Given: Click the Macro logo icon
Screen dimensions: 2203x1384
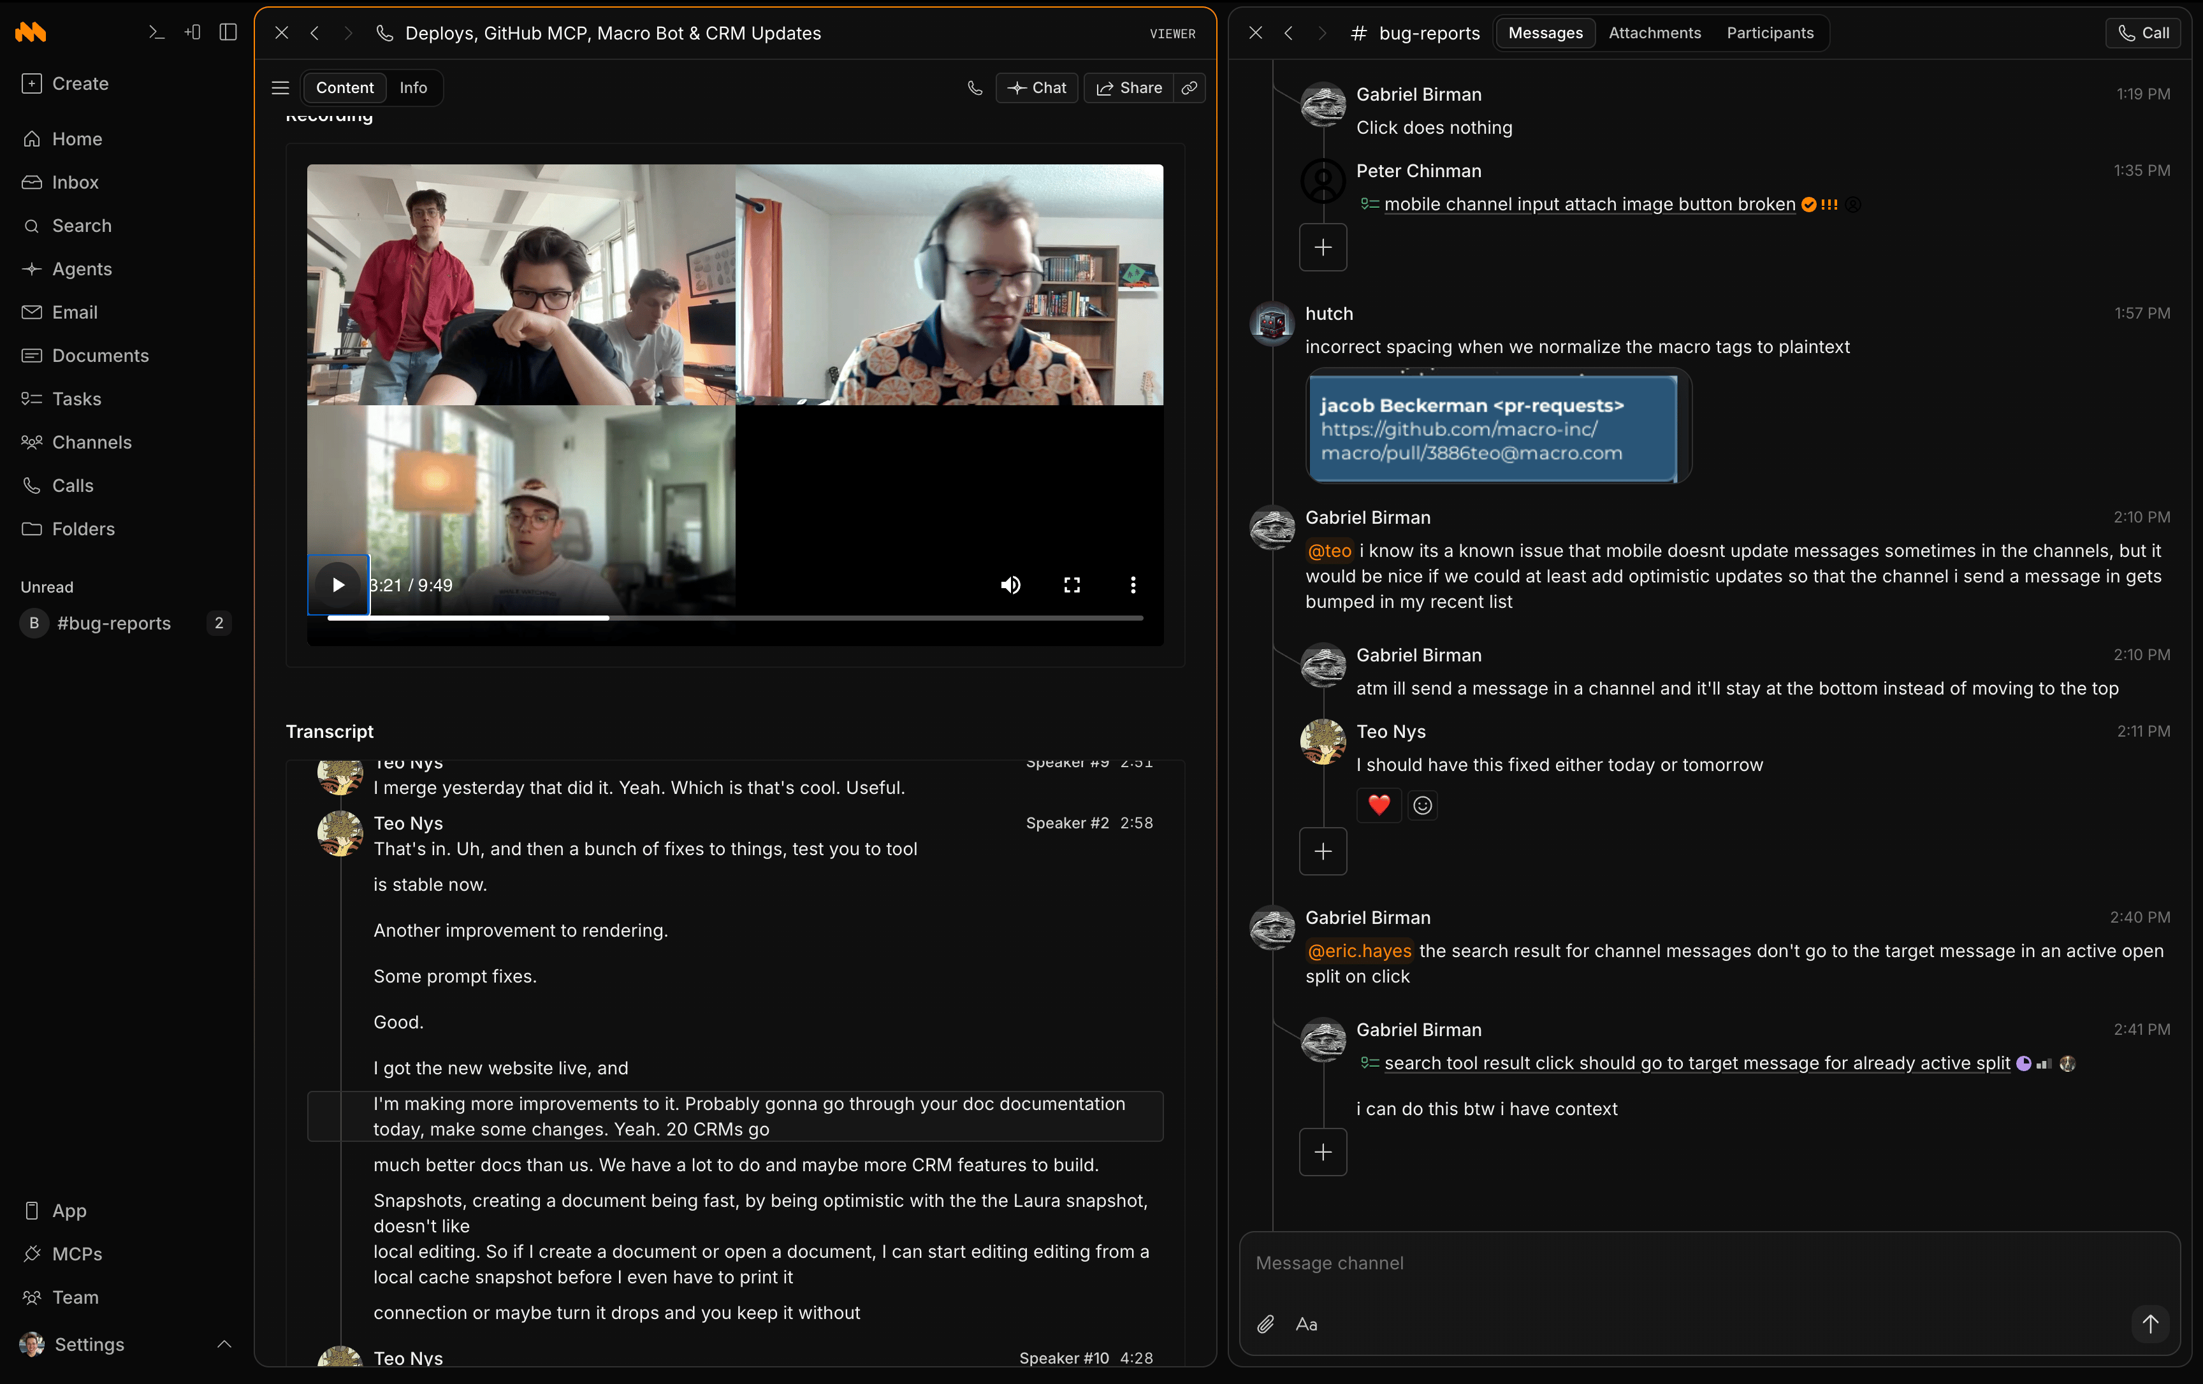Looking at the screenshot, I should pyautogui.click(x=31, y=33).
